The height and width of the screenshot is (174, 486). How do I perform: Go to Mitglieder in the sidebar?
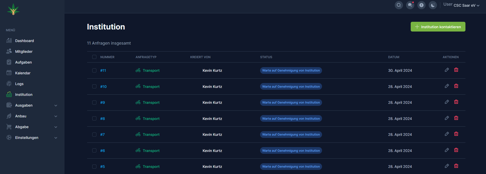click(x=24, y=52)
